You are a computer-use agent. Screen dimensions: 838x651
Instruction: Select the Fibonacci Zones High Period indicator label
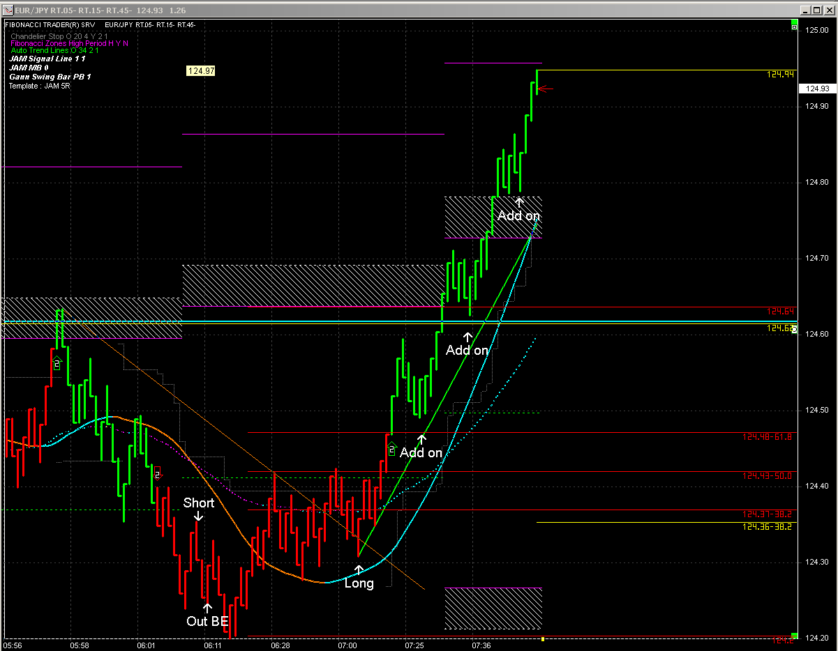[69, 43]
